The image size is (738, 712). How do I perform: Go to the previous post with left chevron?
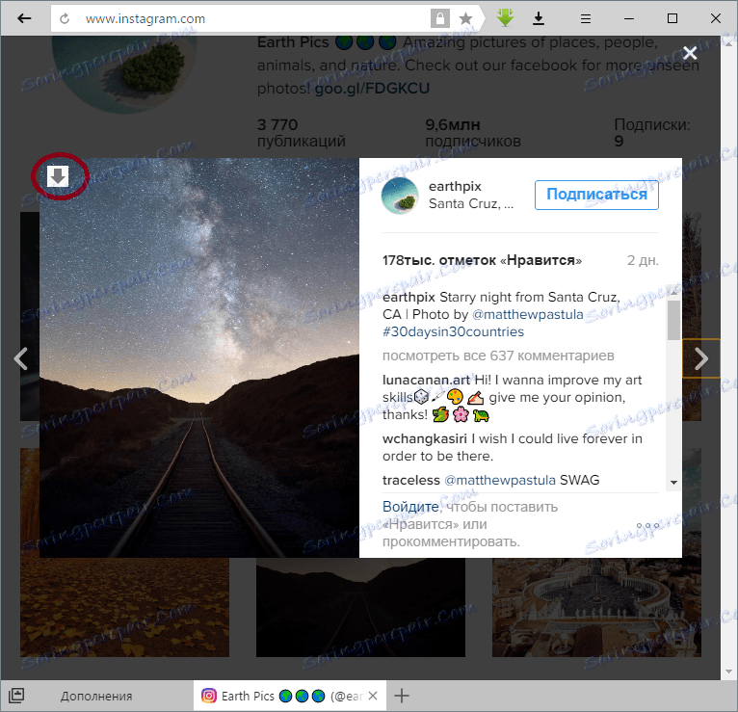coord(20,358)
